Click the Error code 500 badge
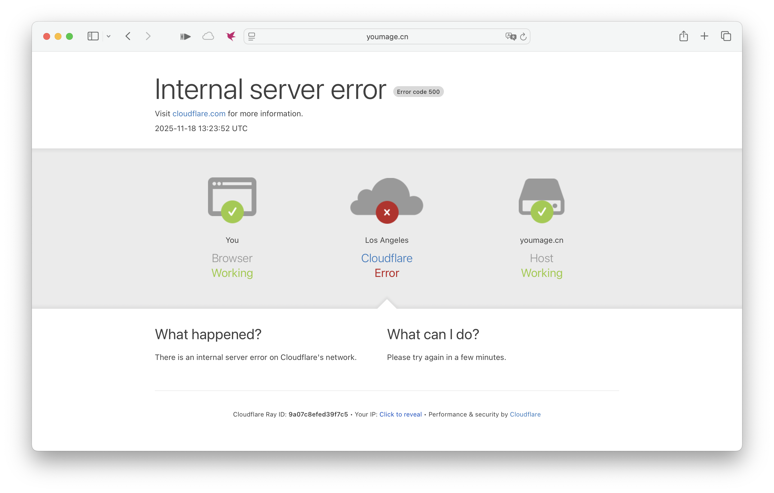 418,92
